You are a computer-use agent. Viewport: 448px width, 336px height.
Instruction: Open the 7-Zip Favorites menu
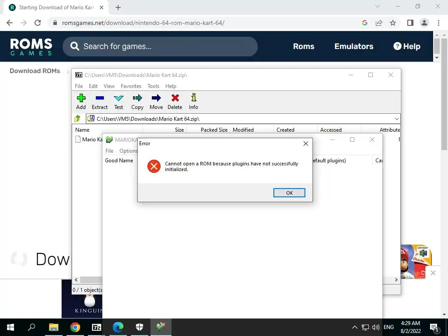coord(131,86)
